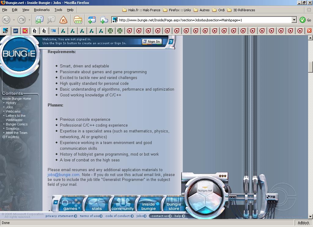The width and height of the screenshot is (313, 227).
Task: Open the Help menu in the menu bar
Action: [70, 10]
